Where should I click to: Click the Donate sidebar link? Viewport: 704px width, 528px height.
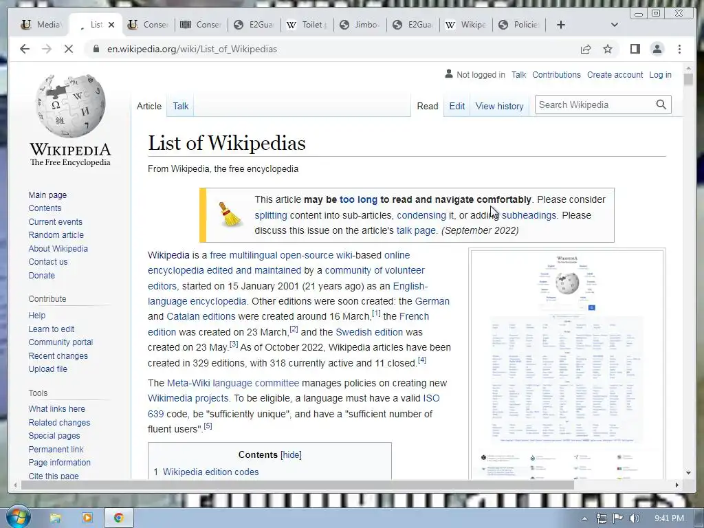(42, 275)
